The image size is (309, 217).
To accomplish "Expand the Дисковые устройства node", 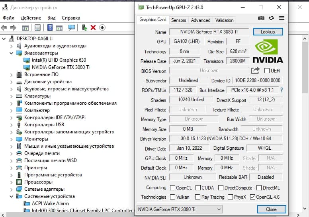I will point(11,82).
